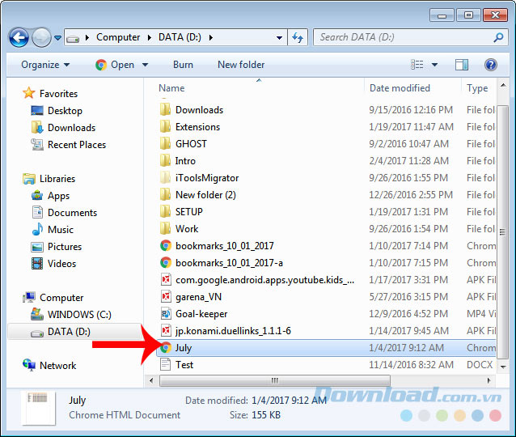Click the horizontal scrollbar right arrow

click(489, 380)
